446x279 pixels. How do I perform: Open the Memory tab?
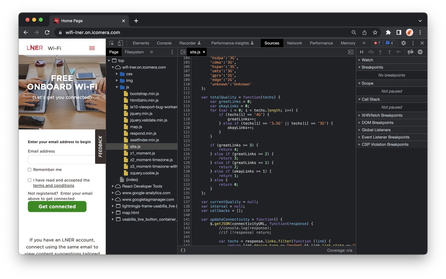click(x=348, y=43)
